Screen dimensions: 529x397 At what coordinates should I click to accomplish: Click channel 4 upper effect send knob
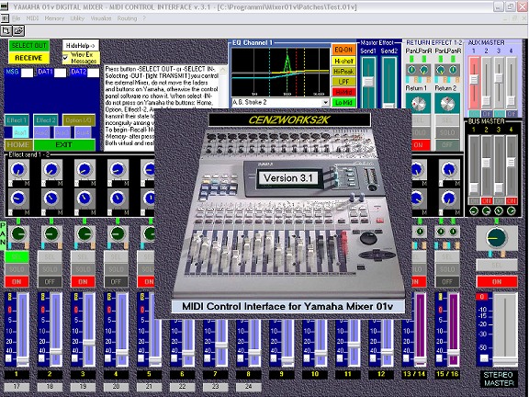118,169
